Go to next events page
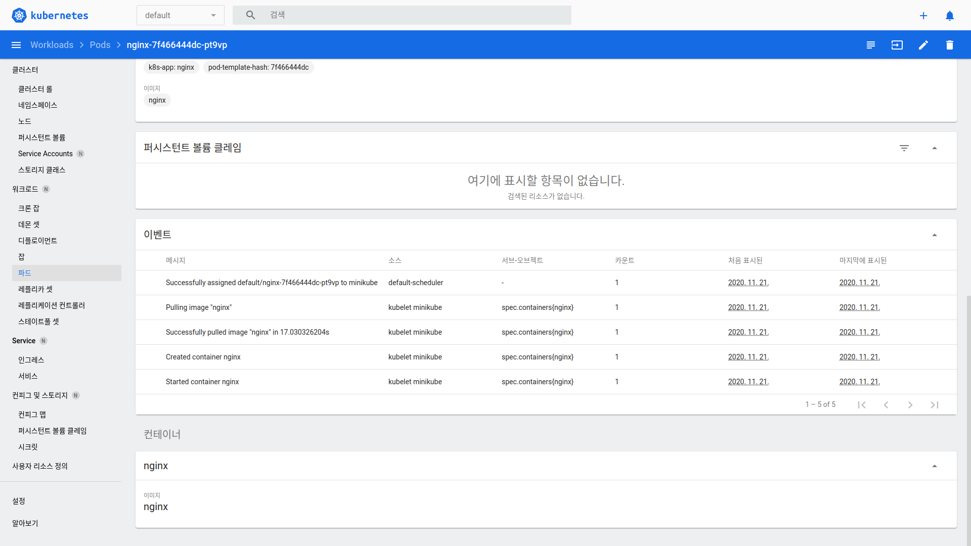The width and height of the screenshot is (971, 546). 910,405
